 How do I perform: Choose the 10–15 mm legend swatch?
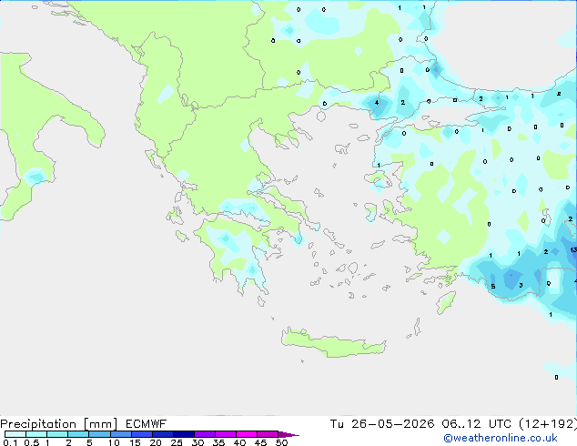click(121, 434)
